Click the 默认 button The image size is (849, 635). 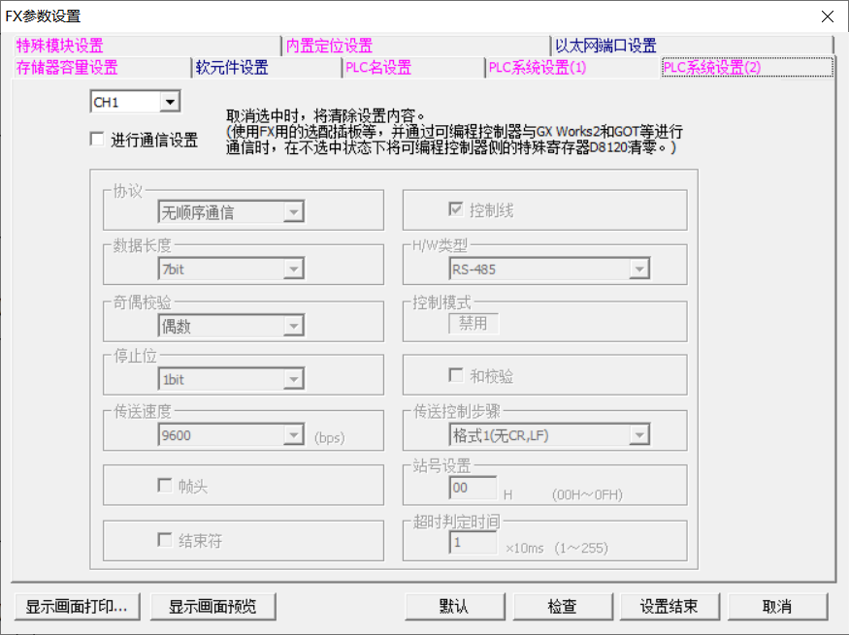[454, 606]
